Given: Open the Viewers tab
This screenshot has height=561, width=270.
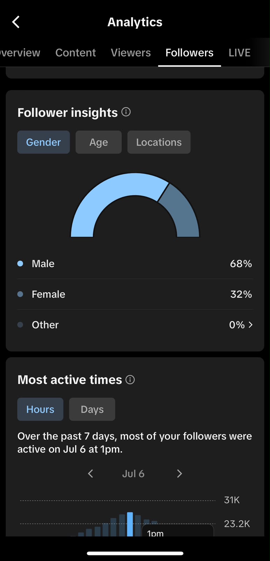Looking at the screenshot, I should coord(131,53).
